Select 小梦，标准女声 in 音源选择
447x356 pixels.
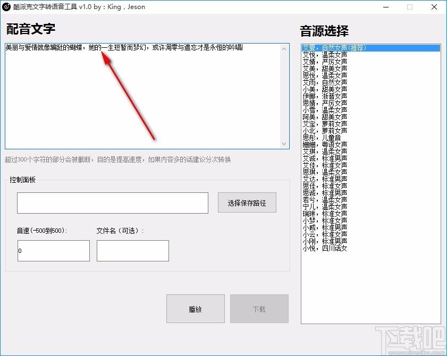coord(370,221)
